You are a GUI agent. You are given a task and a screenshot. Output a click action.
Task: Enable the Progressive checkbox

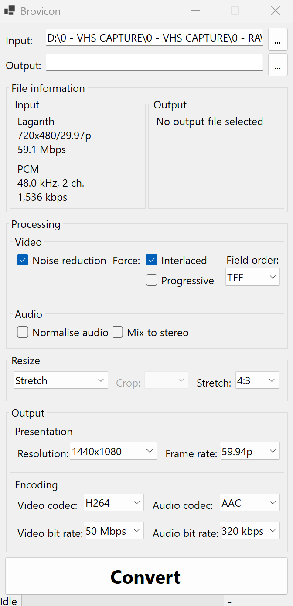151,281
